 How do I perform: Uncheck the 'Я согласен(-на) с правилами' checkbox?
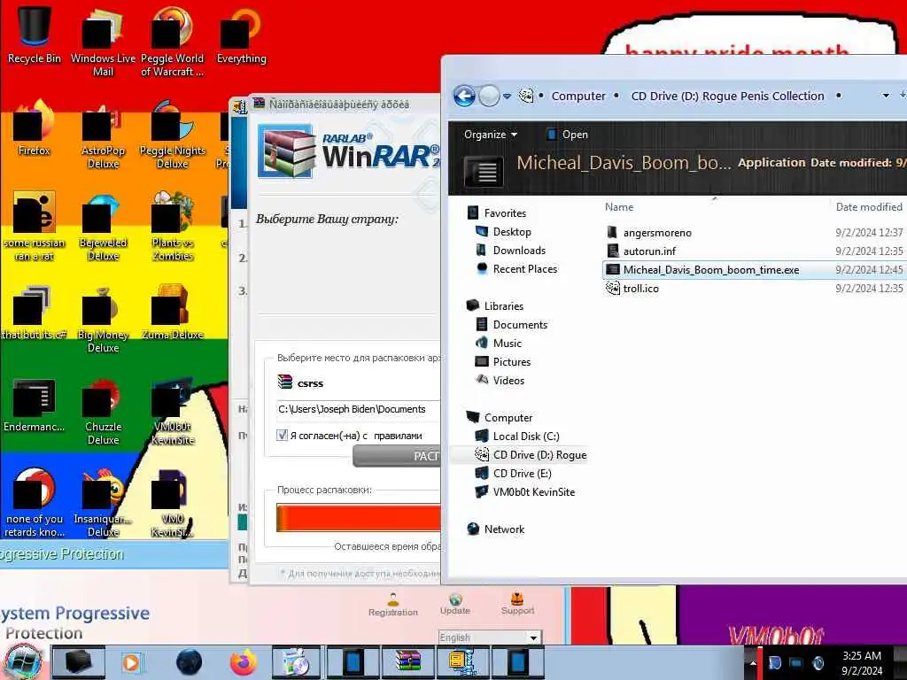pyautogui.click(x=282, y=436)
